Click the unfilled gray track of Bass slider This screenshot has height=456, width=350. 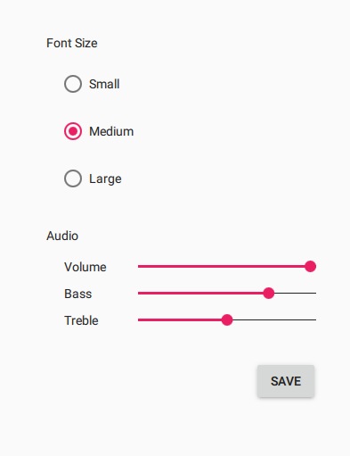pyautogui.click(x=296, y=293)
